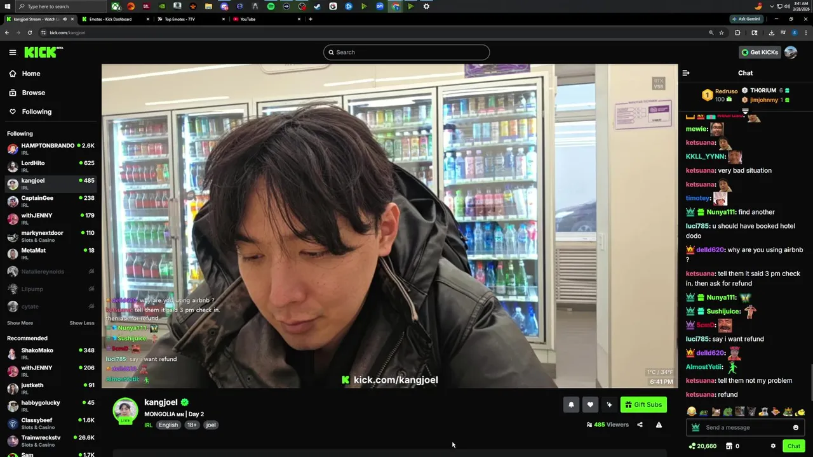The width and height of the screenshot is (813, 457).
Task: Open Chrome downloads icon
Action: 771,32
